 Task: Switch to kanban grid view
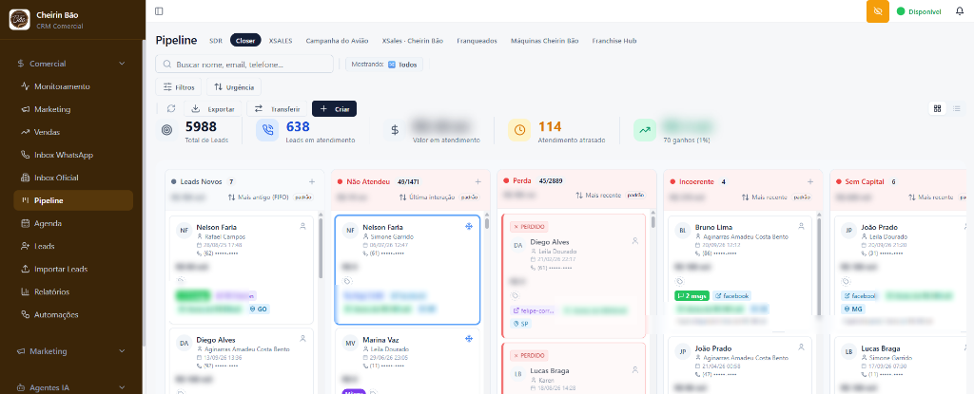[x=937, y=108]
